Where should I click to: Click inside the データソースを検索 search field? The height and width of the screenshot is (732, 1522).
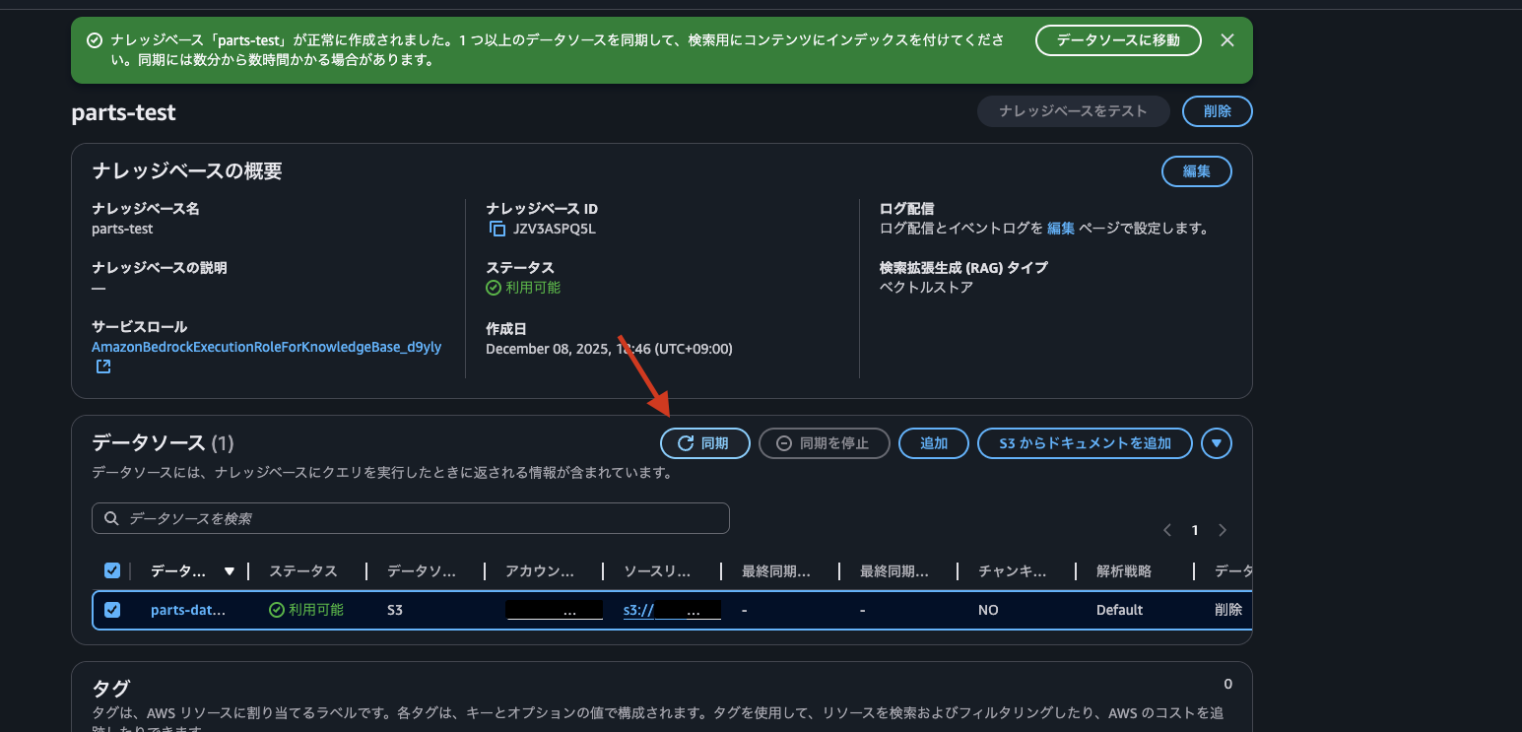coord(394,517)
